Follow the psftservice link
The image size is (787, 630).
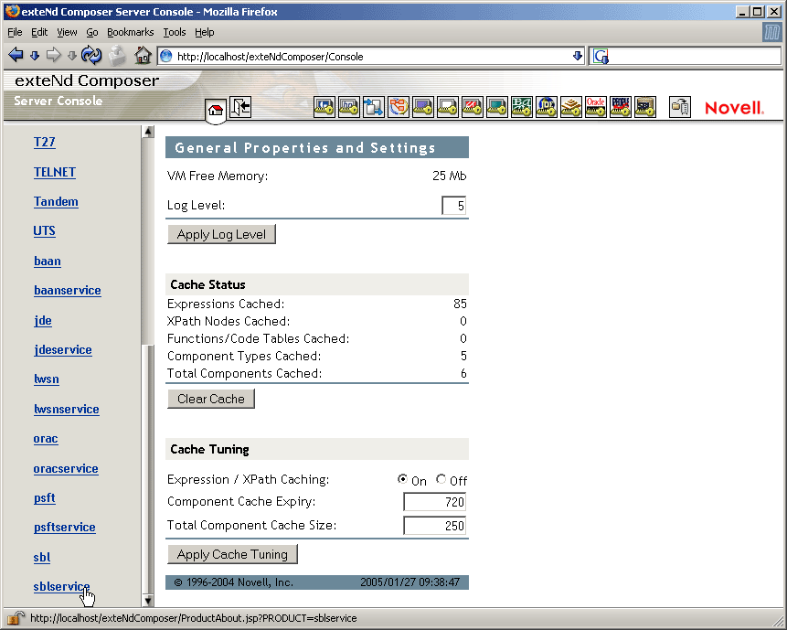pyautogui.click(x=64, y=527)
